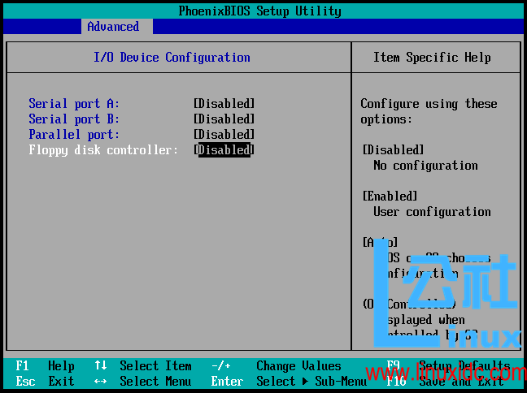Click the -/+ key hint
Image resolution: width=527 pixels, height=393 pixels.
221,366
